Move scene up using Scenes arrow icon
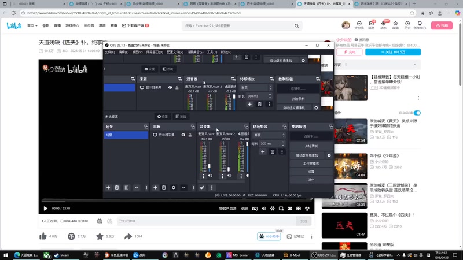463x260 pixels. point(137,187)
